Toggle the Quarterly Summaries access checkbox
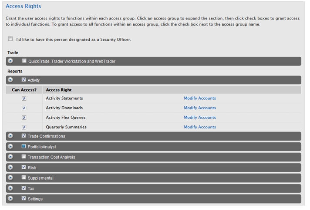This screenshot has height=210, width=310. coord(24,127)
